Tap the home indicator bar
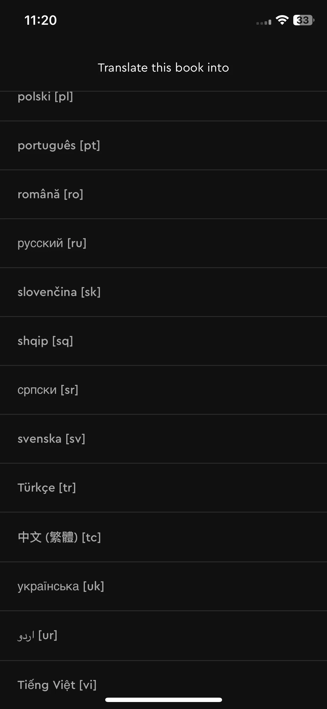This screenshot has height=709, width=327. 164,700
